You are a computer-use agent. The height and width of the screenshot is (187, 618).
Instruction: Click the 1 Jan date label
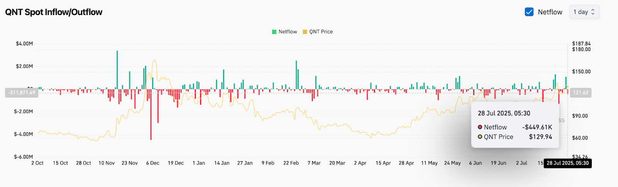(x=199, y=163)
